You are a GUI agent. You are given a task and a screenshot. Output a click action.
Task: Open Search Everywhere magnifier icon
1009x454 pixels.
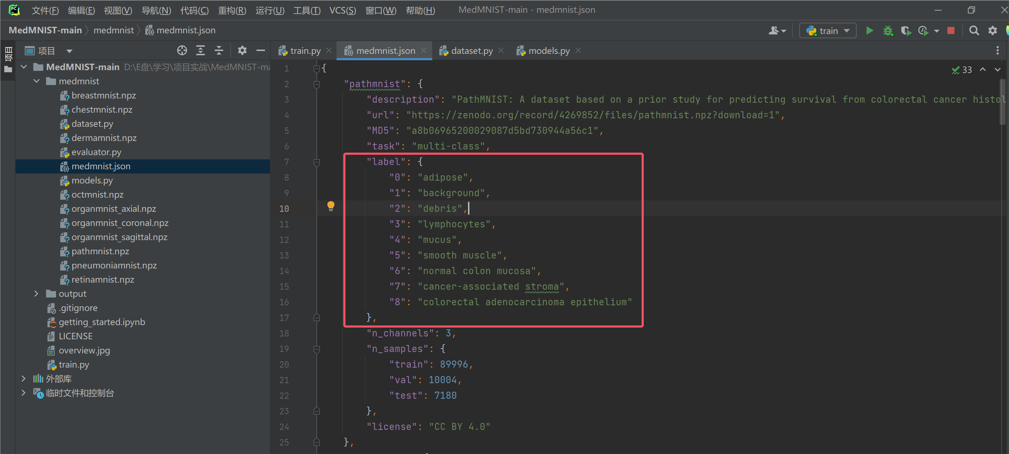pos(974,30)
